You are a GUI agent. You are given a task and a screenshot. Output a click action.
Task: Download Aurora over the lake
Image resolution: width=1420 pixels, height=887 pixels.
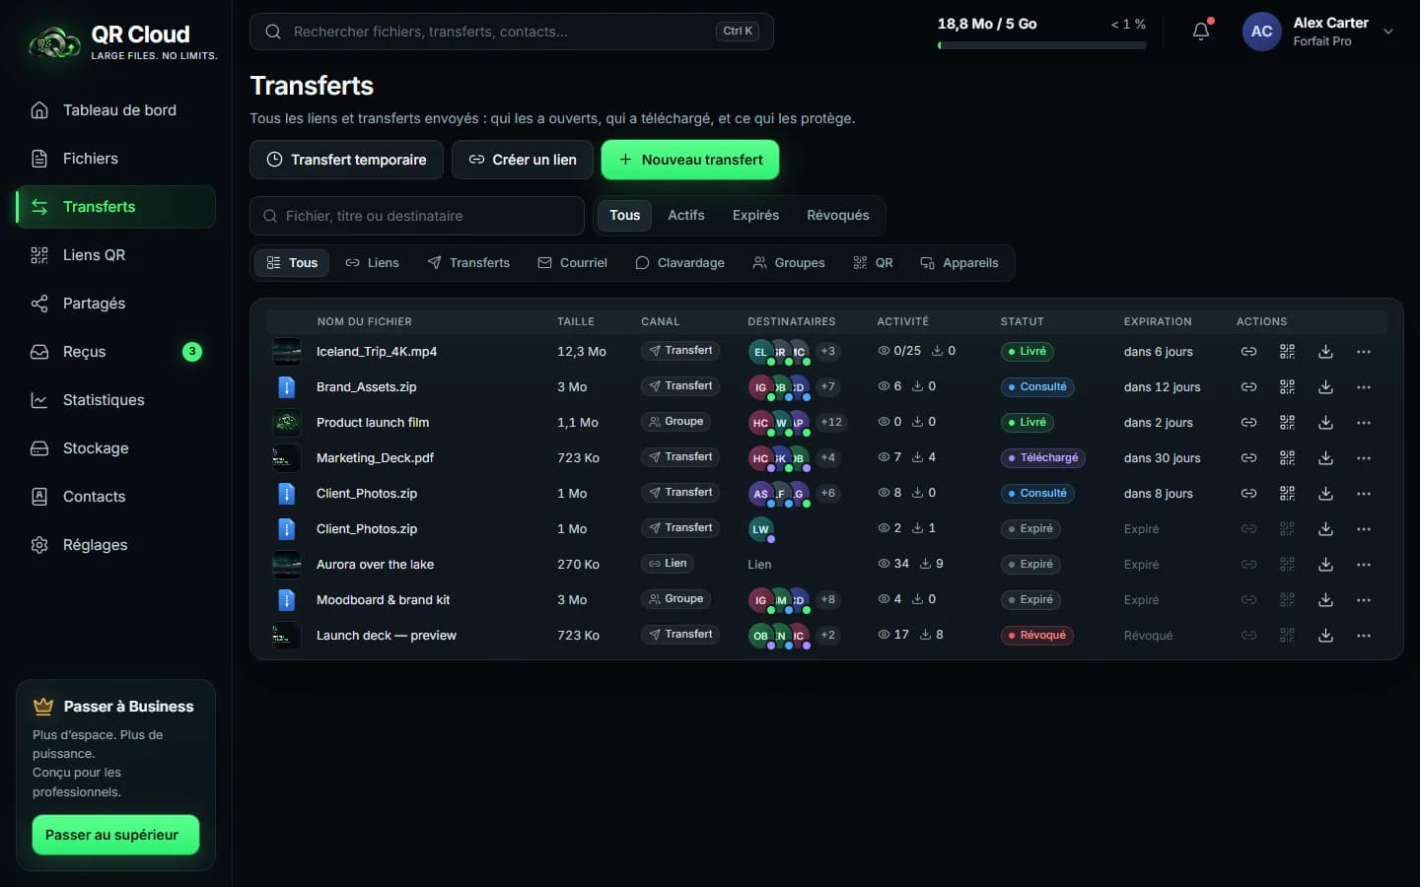(x=1325, y=565)
